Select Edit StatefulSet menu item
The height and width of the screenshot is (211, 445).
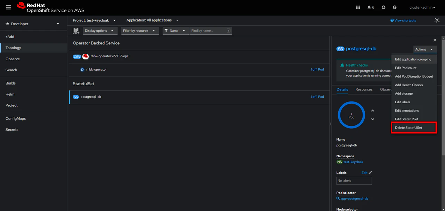[414, 119]
